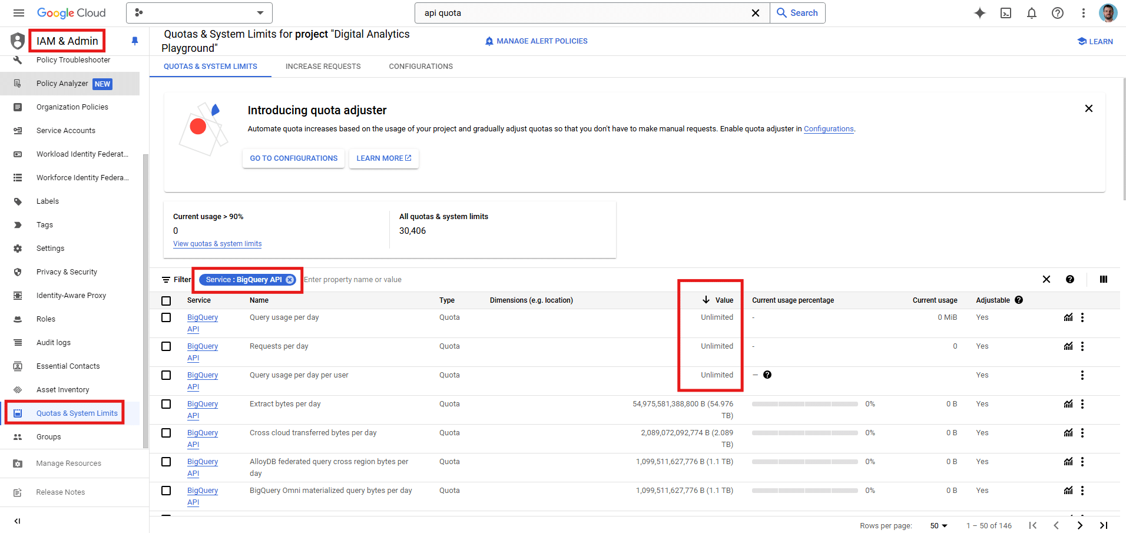Switch to the Configurations tab
1126x533 pixels.
click(x=420, y=67)
